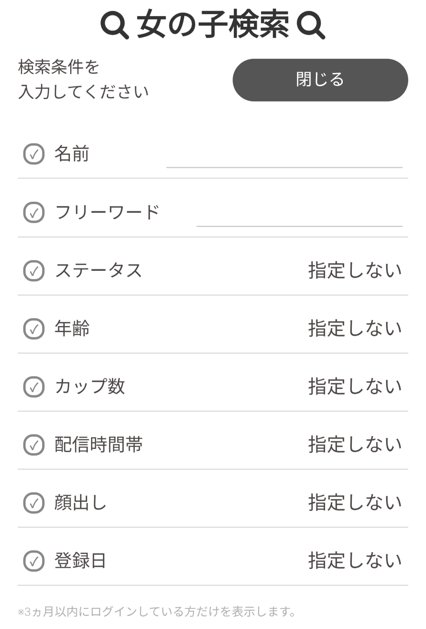
Task: Click the right magnifier icon in title
Action: pos(311,25)
